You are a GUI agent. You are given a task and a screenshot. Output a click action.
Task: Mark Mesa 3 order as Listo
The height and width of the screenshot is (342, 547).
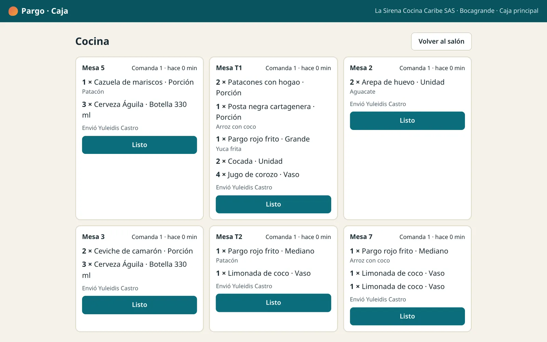tap(139, 305)
